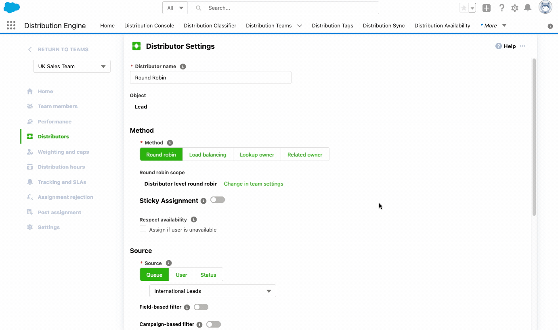Viewport: 558px width, 330px height.
Task: Check Assign if user is unavailable
Action: pyautogui.click(x=143, y=229)
